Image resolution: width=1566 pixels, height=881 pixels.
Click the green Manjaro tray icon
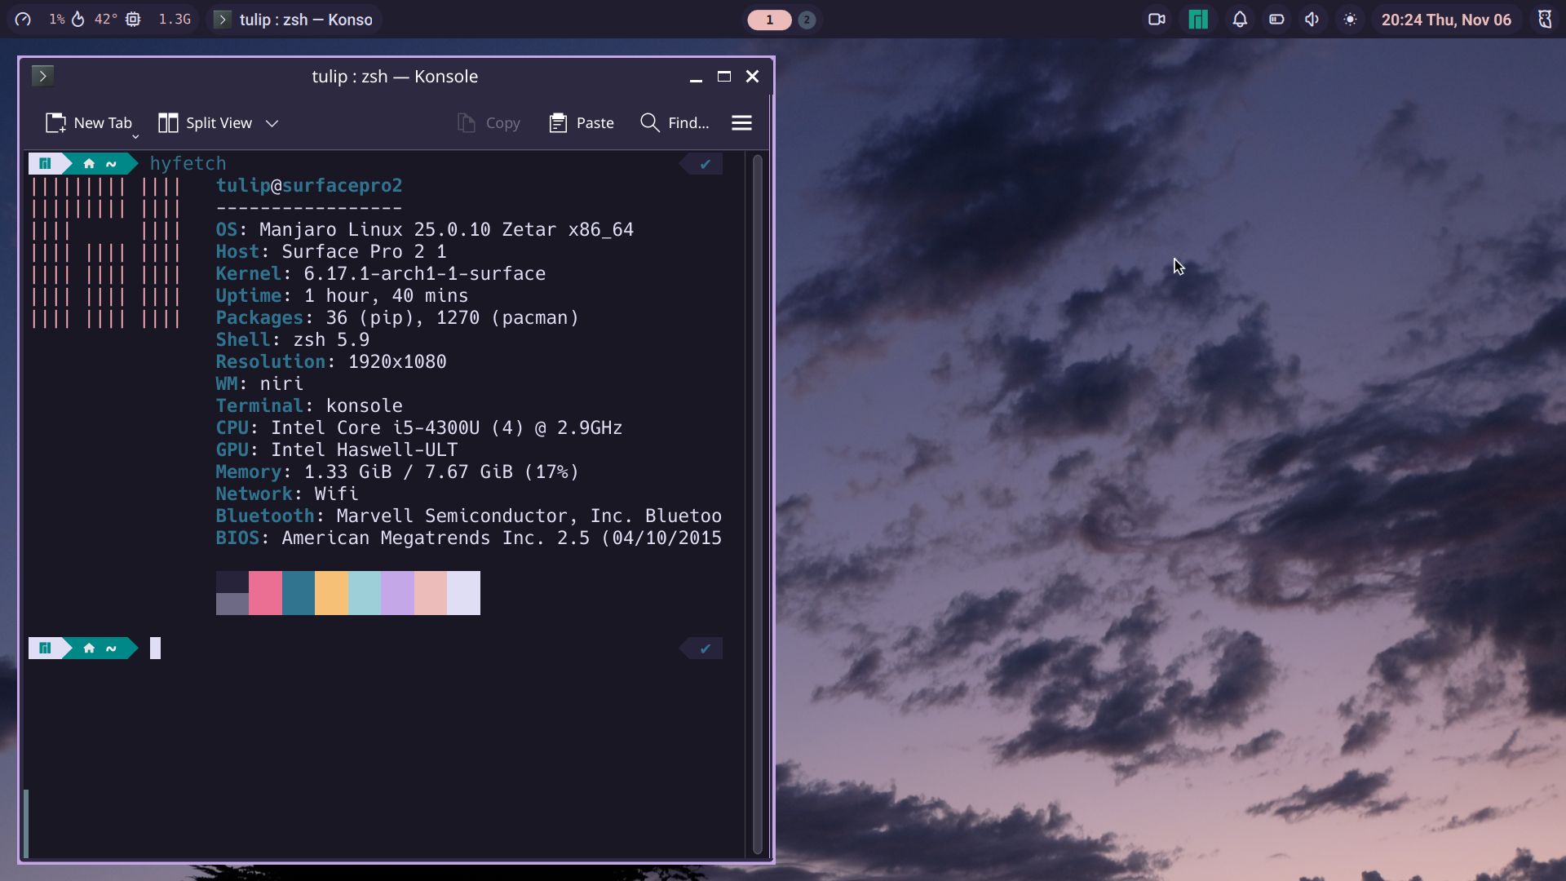tap(1198, 20)
